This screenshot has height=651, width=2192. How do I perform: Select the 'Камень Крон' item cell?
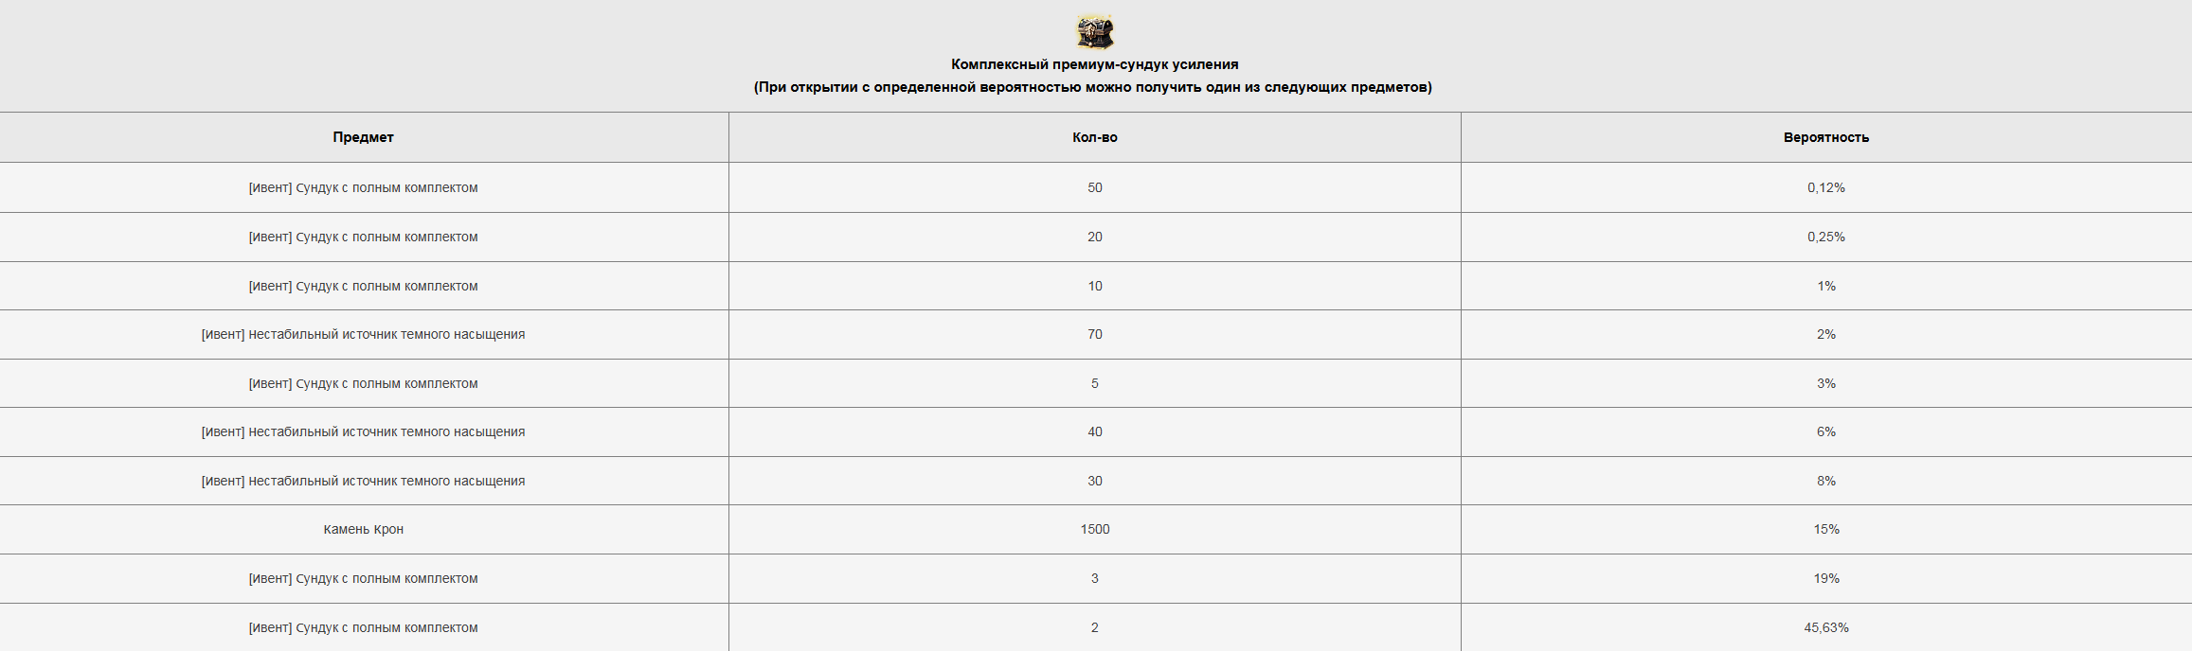pyautogui.click(x=363, y=529)
